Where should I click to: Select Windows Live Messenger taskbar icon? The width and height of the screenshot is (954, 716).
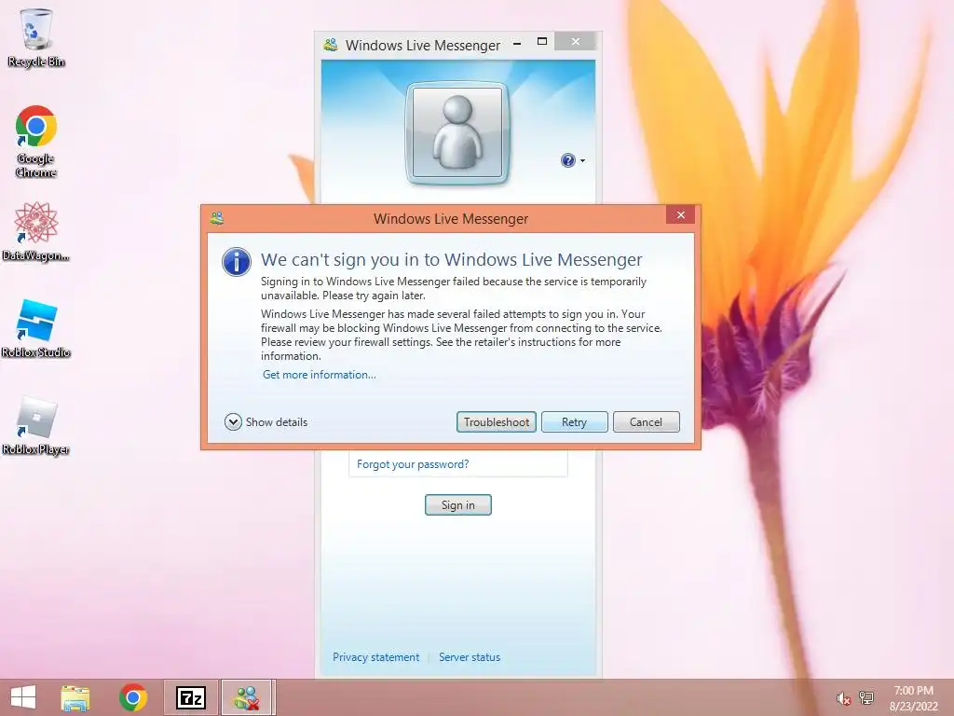(x=247, y=697)
